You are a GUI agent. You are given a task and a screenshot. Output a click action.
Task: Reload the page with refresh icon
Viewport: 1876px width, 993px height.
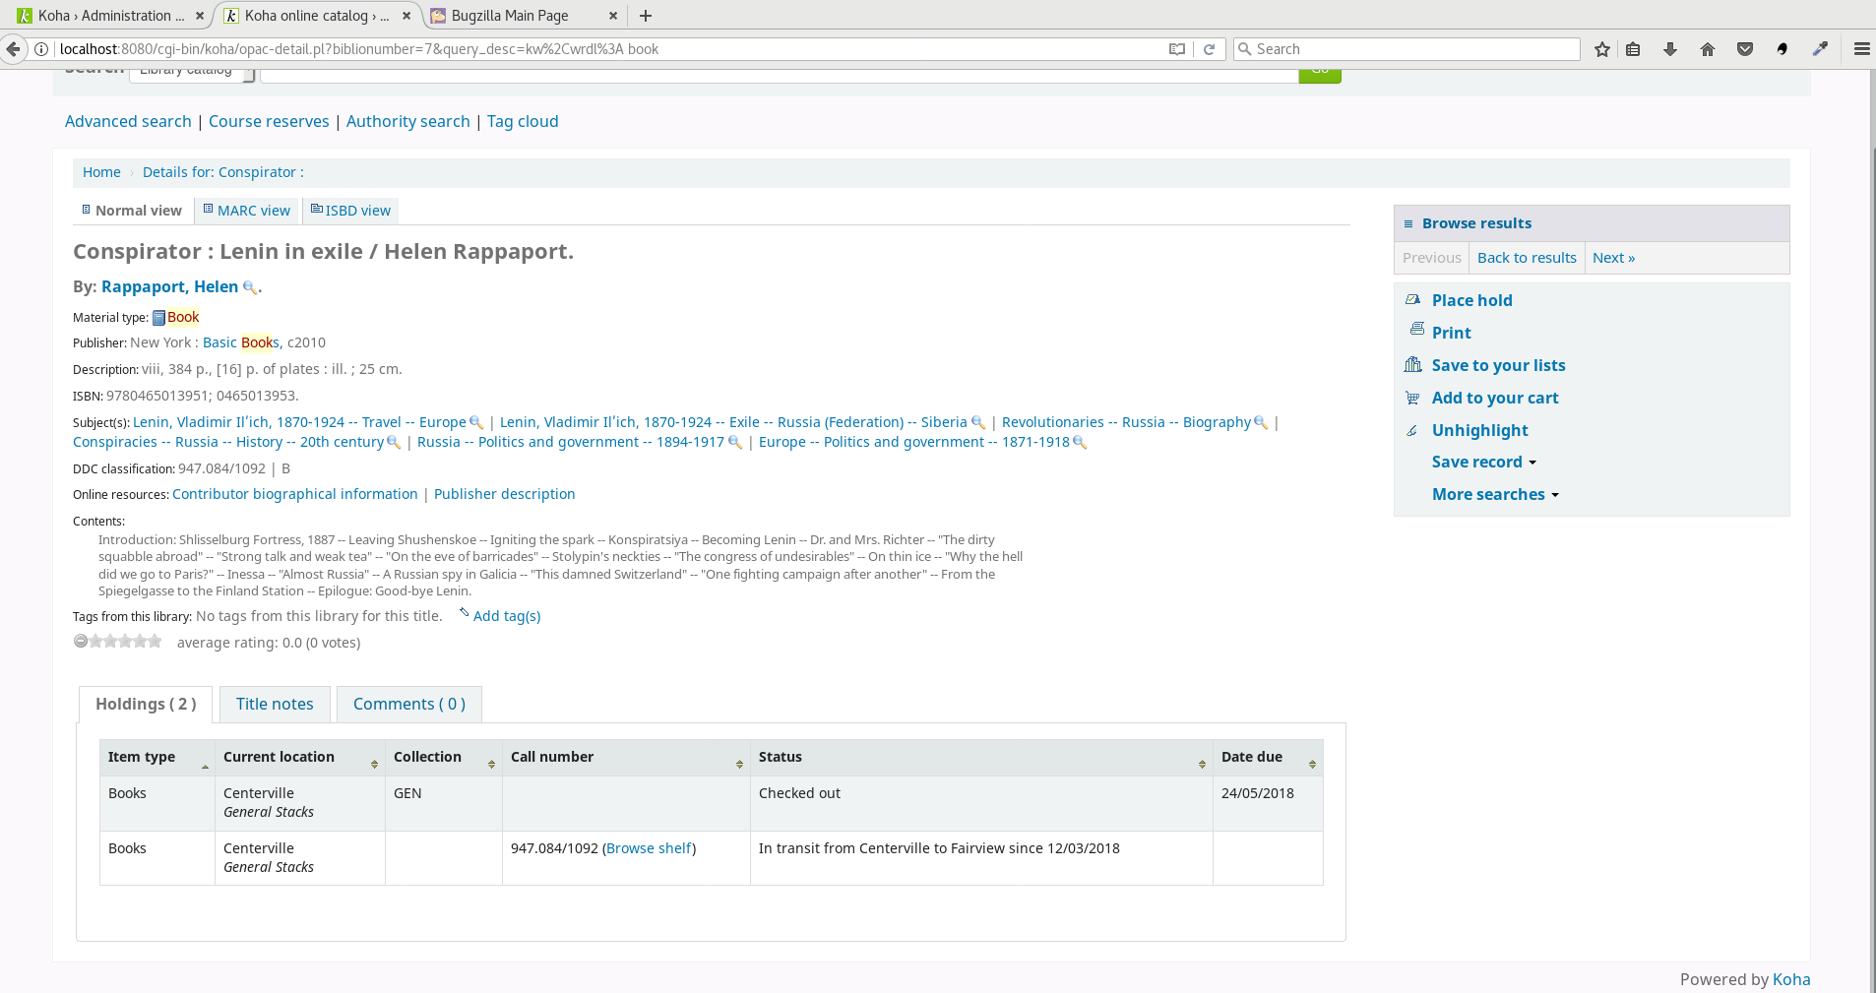pos(1209,49)
